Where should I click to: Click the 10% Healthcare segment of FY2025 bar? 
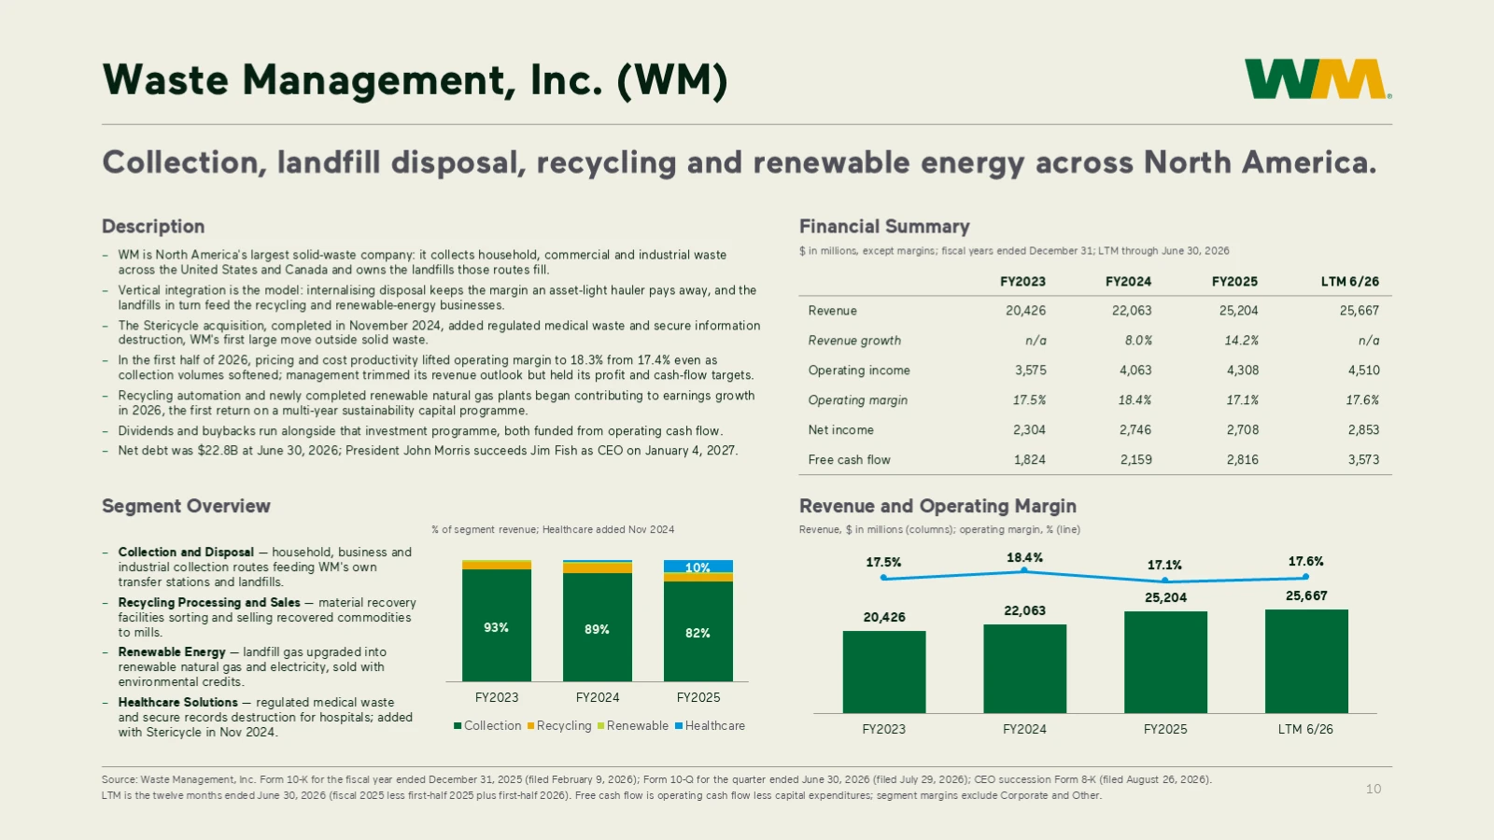[x=698, y=567]
